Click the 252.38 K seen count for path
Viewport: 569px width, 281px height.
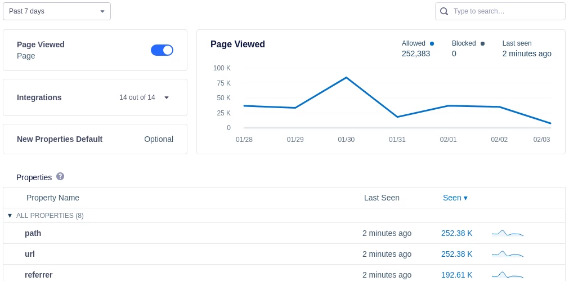click(x=457, y=233)
